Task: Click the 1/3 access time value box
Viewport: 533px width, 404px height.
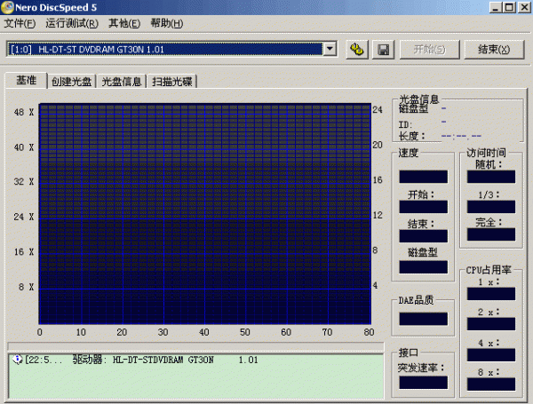Action: tap(491, 207)
